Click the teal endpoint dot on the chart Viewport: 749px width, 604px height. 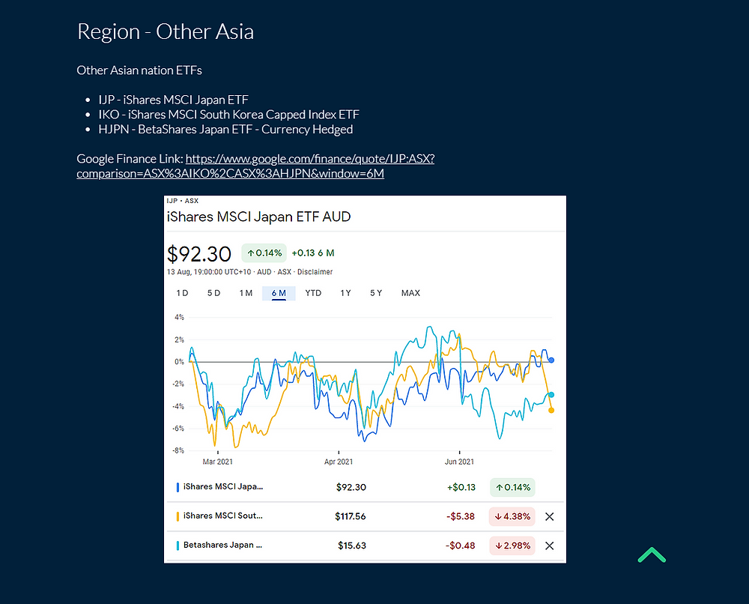click(x=551, y=395)
